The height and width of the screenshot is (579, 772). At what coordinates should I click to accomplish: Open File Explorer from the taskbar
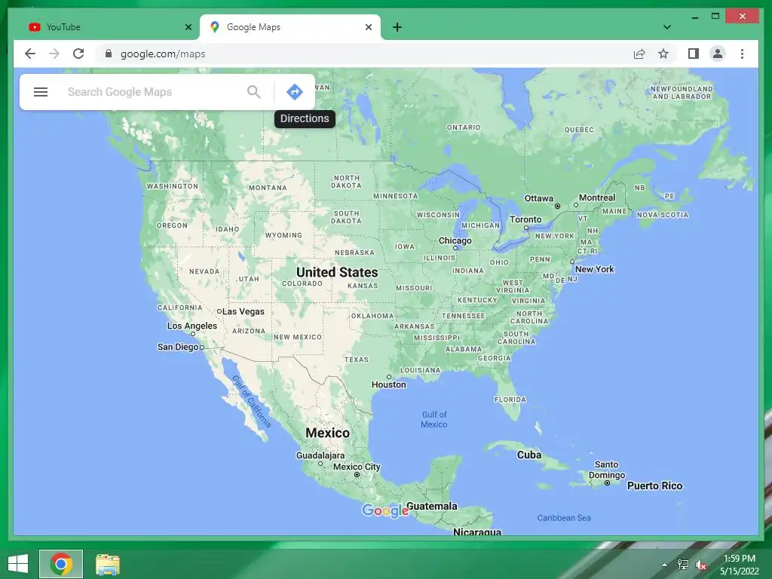click(108, 564)
